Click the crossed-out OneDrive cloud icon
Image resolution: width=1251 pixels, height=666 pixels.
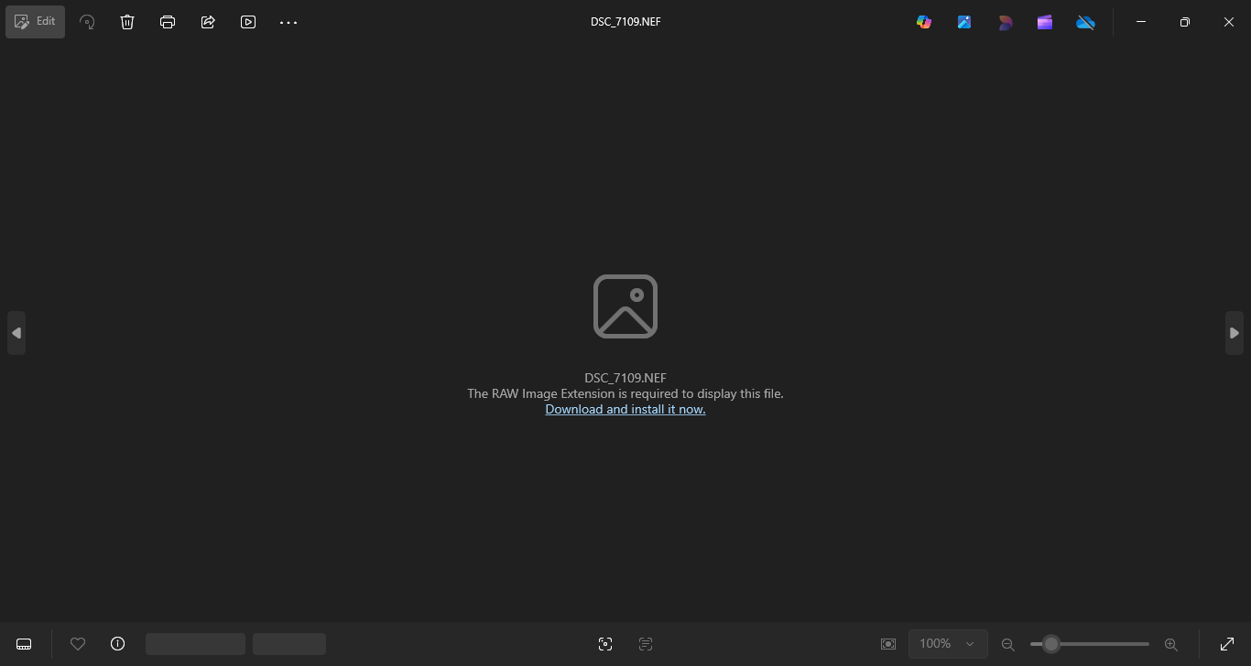(1085, 22)
